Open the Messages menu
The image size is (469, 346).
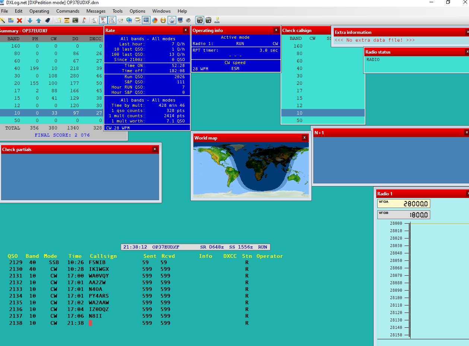[96, 11]
